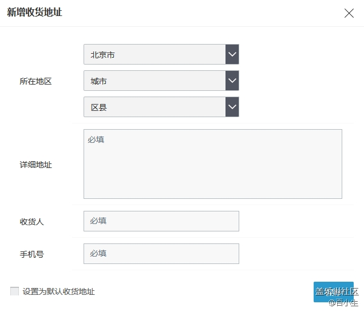Image resolution: width=364 pixels, height=316 pixels.
Task: Click the 所在地区 field label
Action: point(35,82)
